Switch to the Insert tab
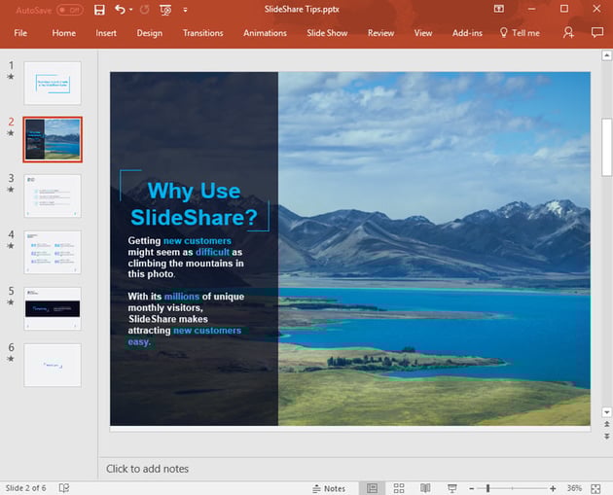Viewport: 613px width, 495px height. pyautogui.click(x=106, y=33)
